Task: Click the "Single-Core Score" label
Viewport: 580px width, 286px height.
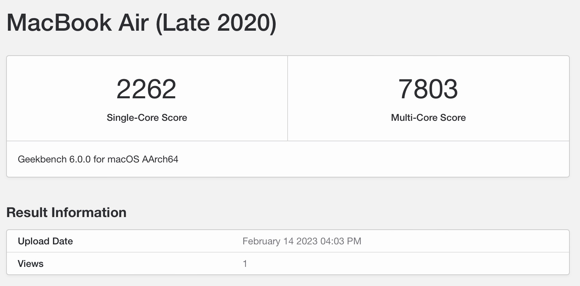Action: 147,118
